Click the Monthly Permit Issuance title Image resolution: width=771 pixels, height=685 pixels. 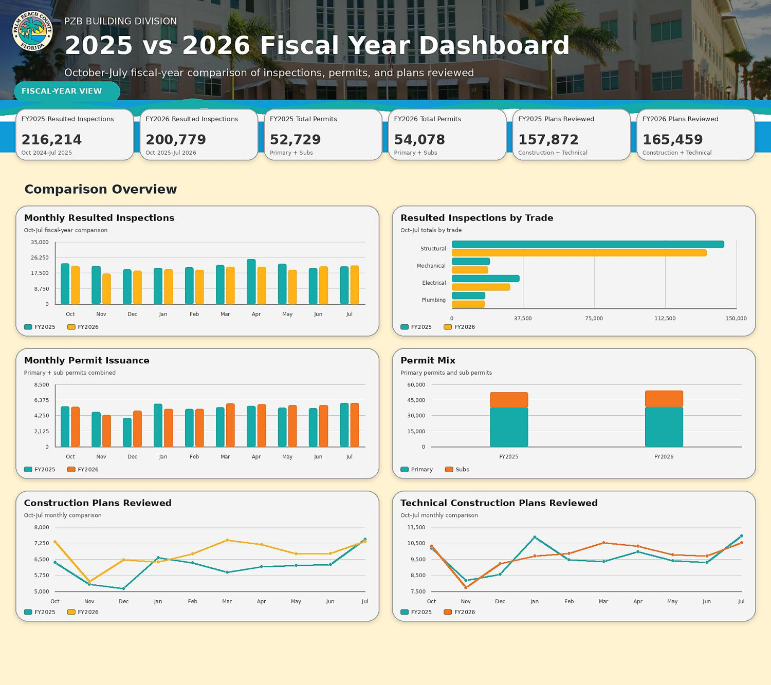click(x=87, y=360)
